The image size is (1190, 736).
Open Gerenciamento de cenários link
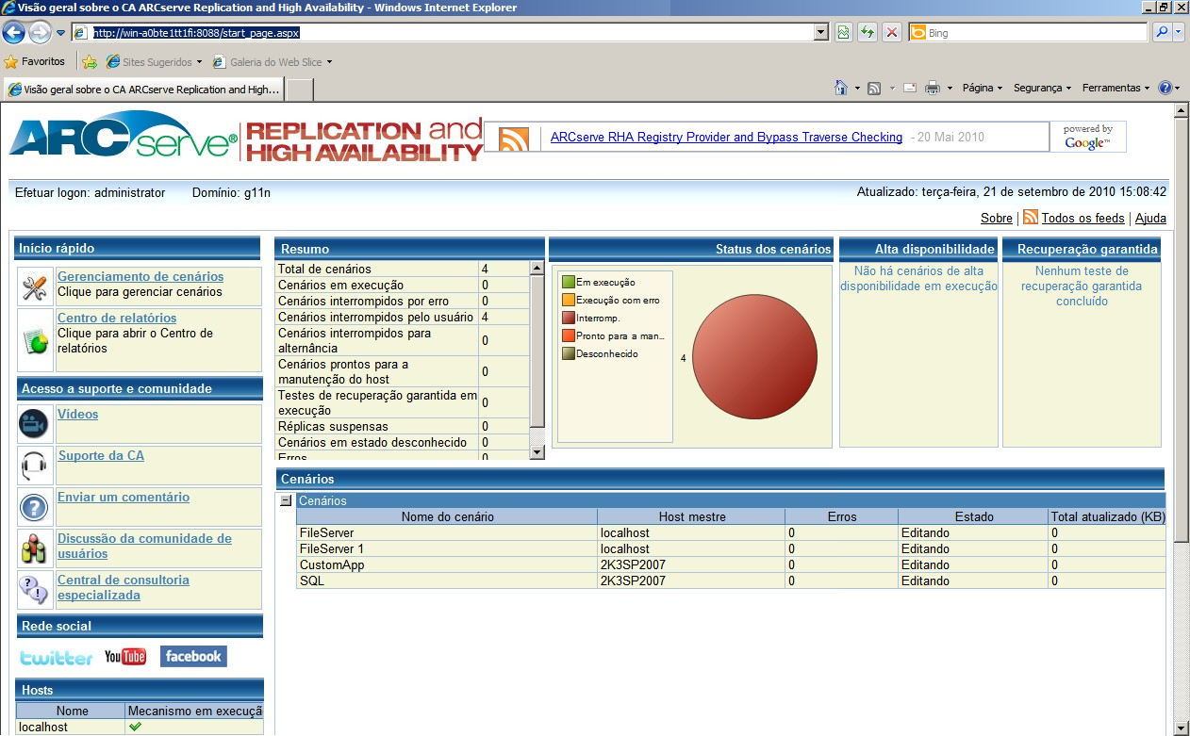click(140, 276)
